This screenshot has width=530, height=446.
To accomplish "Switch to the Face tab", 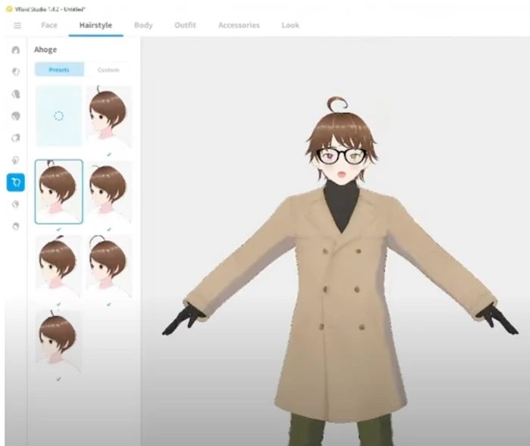I will [49, 25].
